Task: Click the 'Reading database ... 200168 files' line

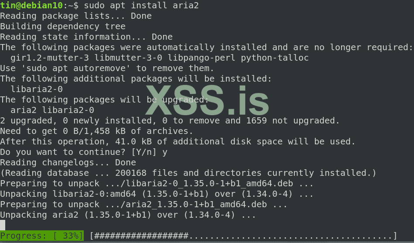Action: pyautogui.click(x=188, y=173)
